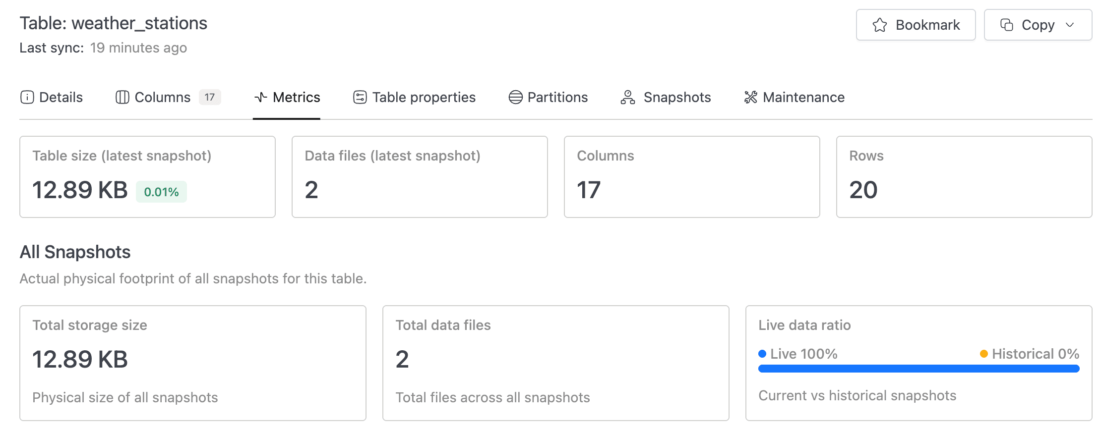
Task: Click the Live data ratio progress bar
Action: pyautogui.click(x=918, y=369)
